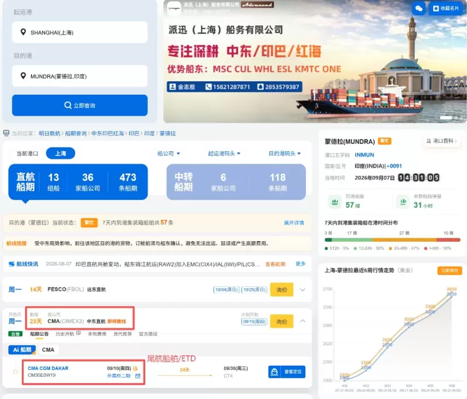The image size is (467, 399).
Task: Click the location pin in the SHANGHAI field
Action: tap(23, 32)
